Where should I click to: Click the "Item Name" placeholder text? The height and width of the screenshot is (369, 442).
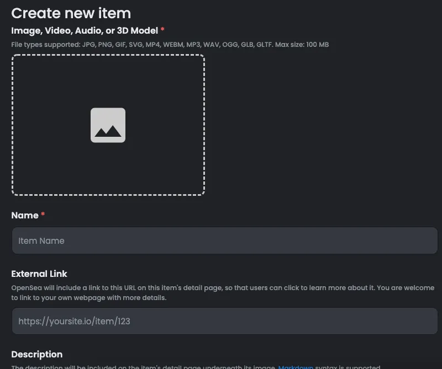pos(41,240)
